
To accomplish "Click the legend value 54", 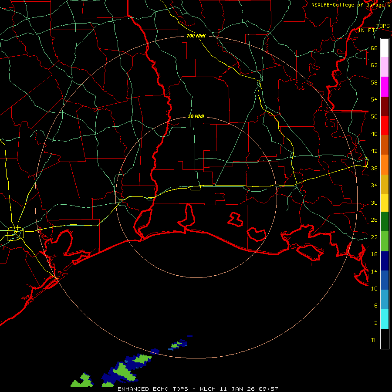I will tap(374, 99).
